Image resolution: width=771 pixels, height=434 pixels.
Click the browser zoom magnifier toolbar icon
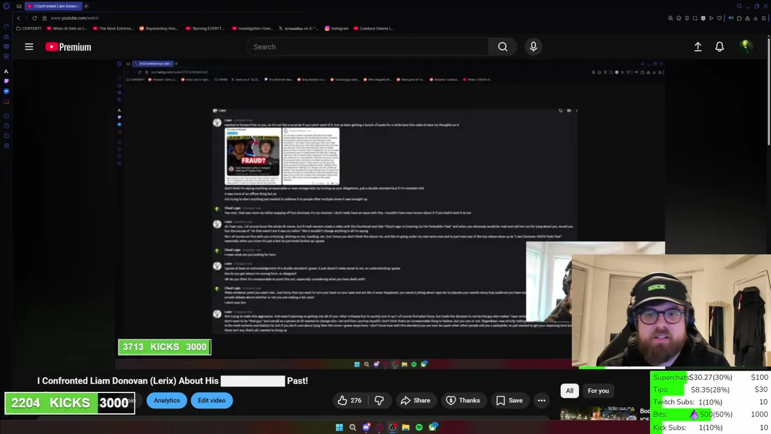670,18
